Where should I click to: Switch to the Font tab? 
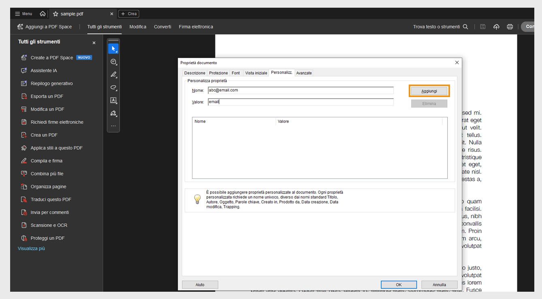coord(236,73)
